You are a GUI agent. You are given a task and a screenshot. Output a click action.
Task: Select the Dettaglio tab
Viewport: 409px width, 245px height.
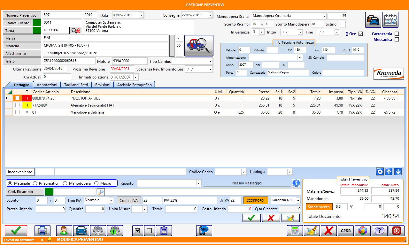point(22,85)
